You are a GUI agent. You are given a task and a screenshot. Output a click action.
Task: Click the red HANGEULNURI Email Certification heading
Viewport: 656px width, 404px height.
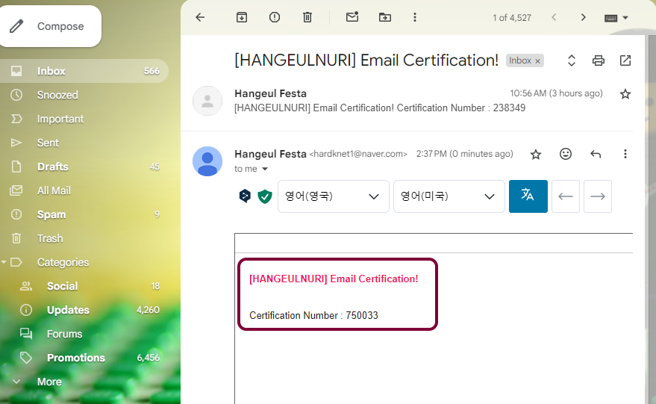[334, 279]
